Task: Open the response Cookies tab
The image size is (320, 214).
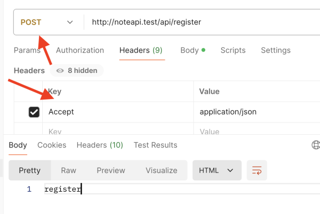Action: [x=52, y=145]
